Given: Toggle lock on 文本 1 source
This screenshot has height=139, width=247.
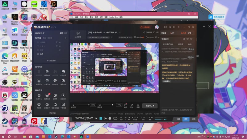Looking at the screenshot, I should point(57,46).
